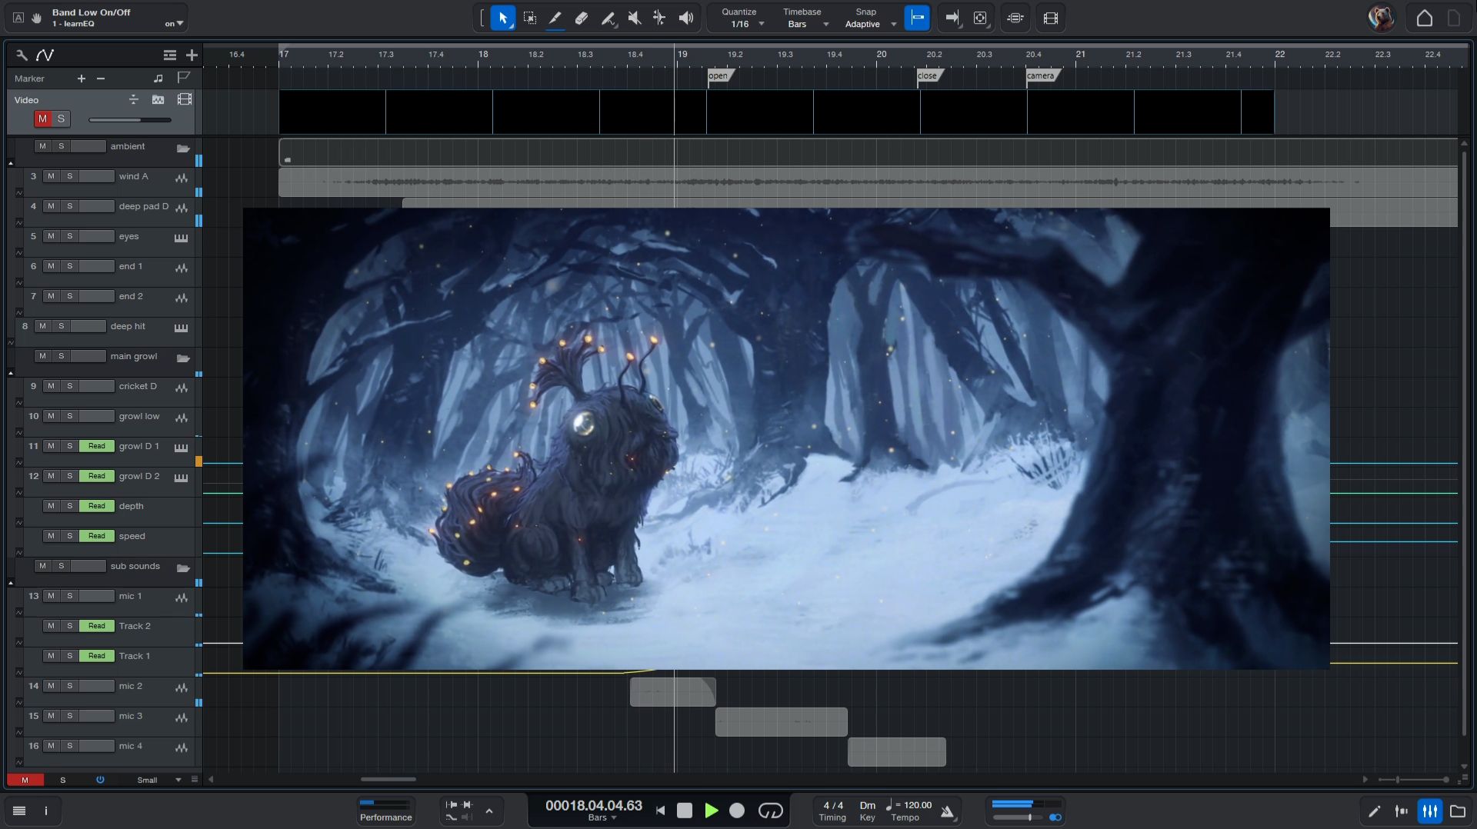The image size is (1477, 829).
Task: Click the Add Track plus icon
Action: (192, 55)
